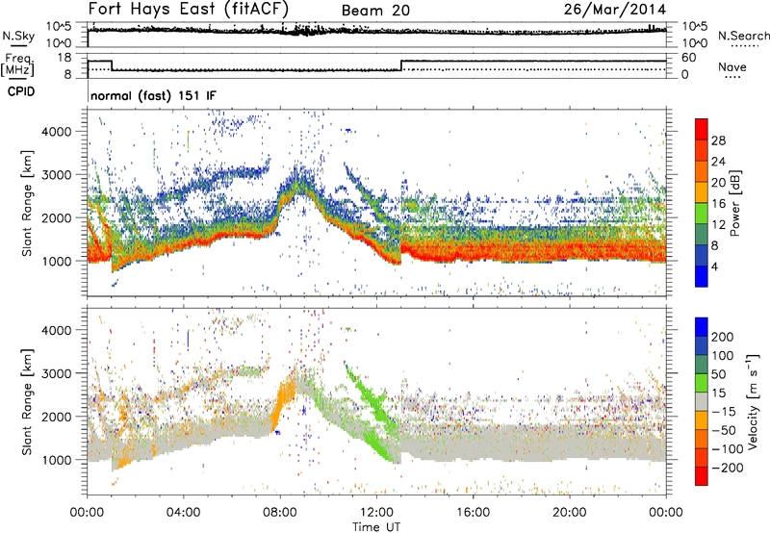Click the '2000' tick in the power panel

pos(57,217)
